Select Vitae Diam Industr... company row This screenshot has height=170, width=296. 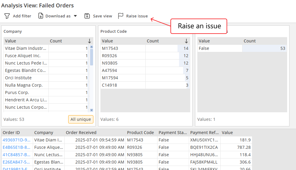click(47, 48)
